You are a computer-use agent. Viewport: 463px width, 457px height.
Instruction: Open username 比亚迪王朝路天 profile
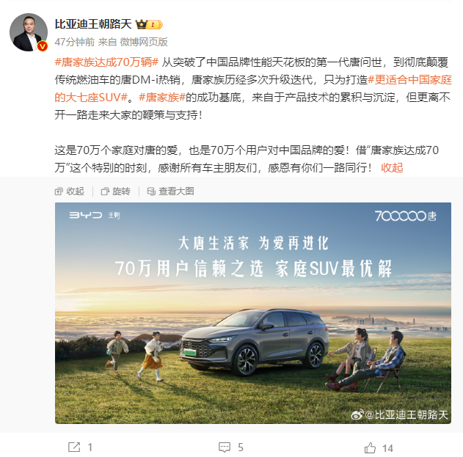tap(93, 24)
